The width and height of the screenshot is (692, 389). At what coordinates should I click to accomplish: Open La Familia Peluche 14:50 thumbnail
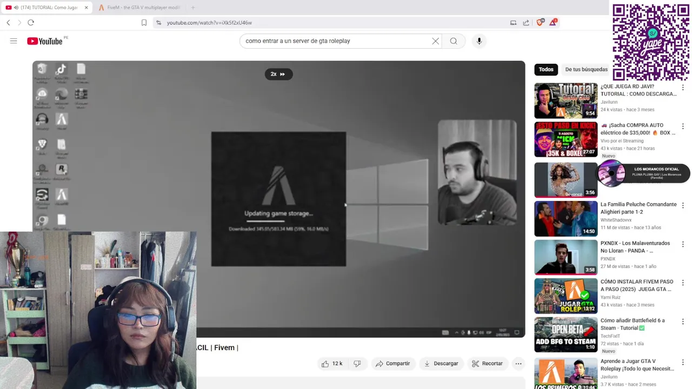[x=565, y=219]
